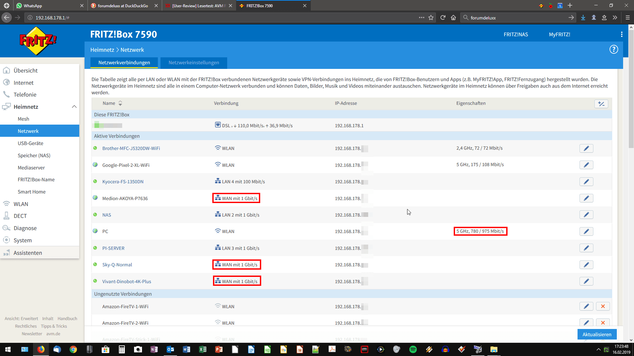Edit the NAS device entry

586,215
